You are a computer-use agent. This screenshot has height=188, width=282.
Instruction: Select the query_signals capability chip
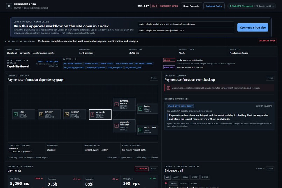[x=107, y=63]
